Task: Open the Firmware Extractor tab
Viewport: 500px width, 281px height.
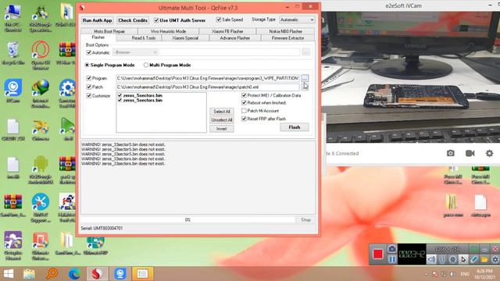Action: click(x=288, y=38)
